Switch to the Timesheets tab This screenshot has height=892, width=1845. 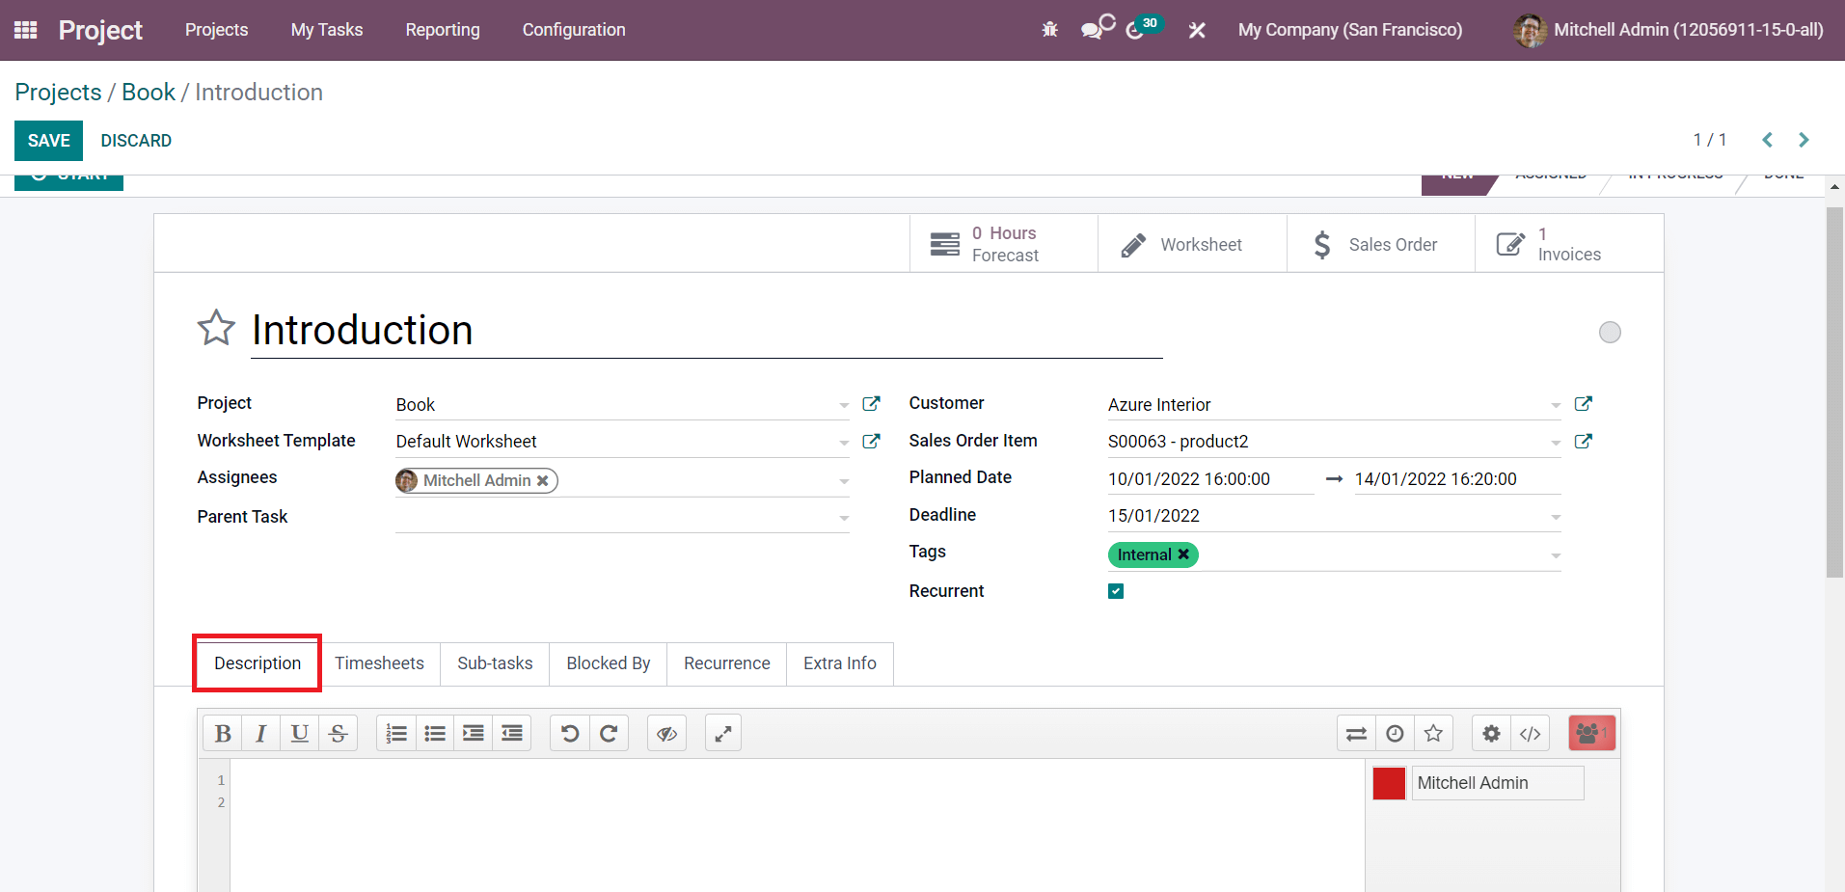point(379,663)
